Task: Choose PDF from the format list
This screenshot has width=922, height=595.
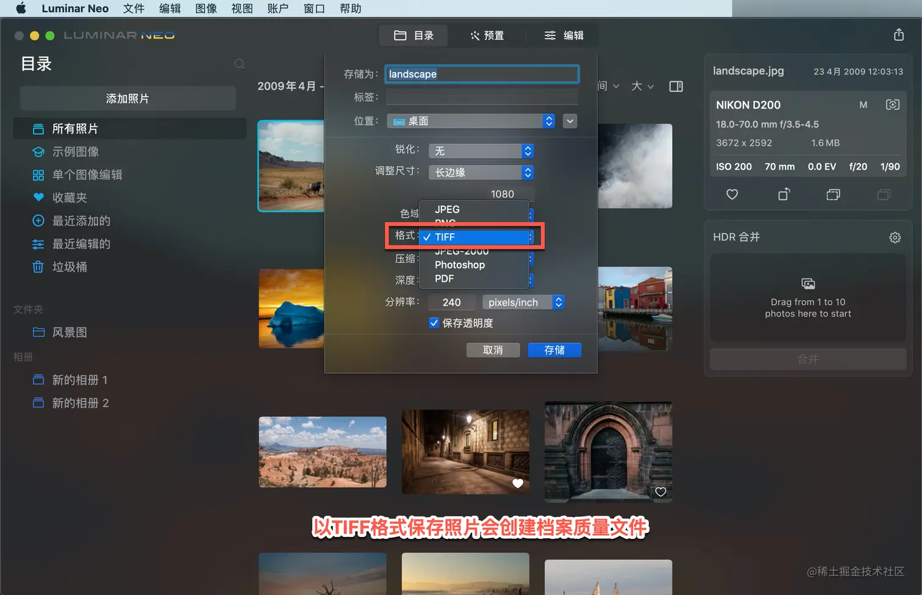Action: (x=474, y=279)
